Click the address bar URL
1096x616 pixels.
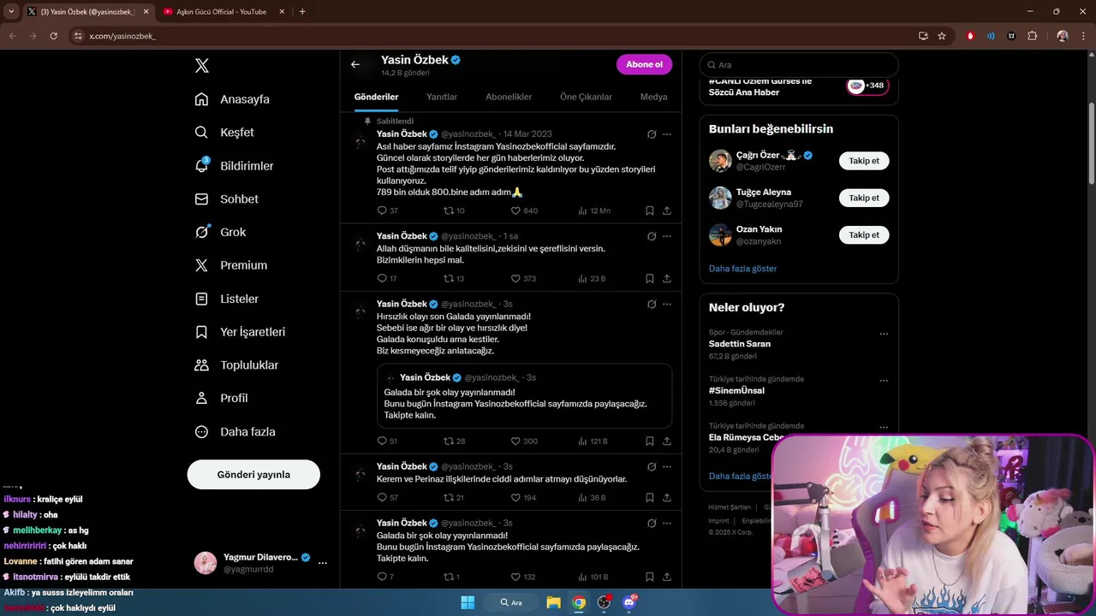point(122,36)
